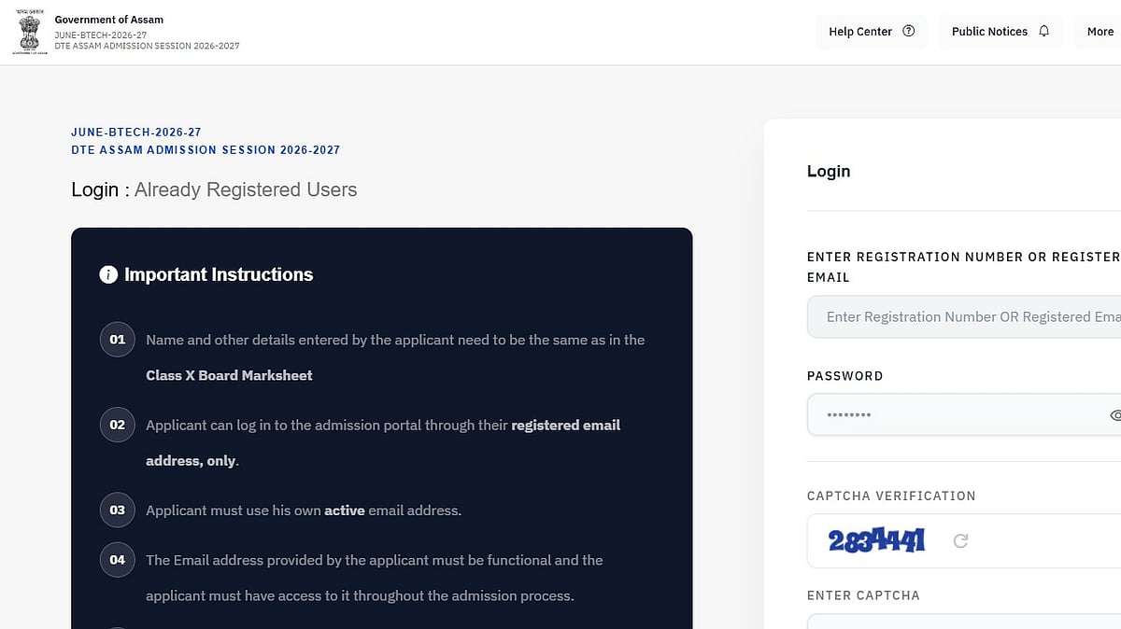Toggle password visibility with the eye icon

click(1114, 415)
